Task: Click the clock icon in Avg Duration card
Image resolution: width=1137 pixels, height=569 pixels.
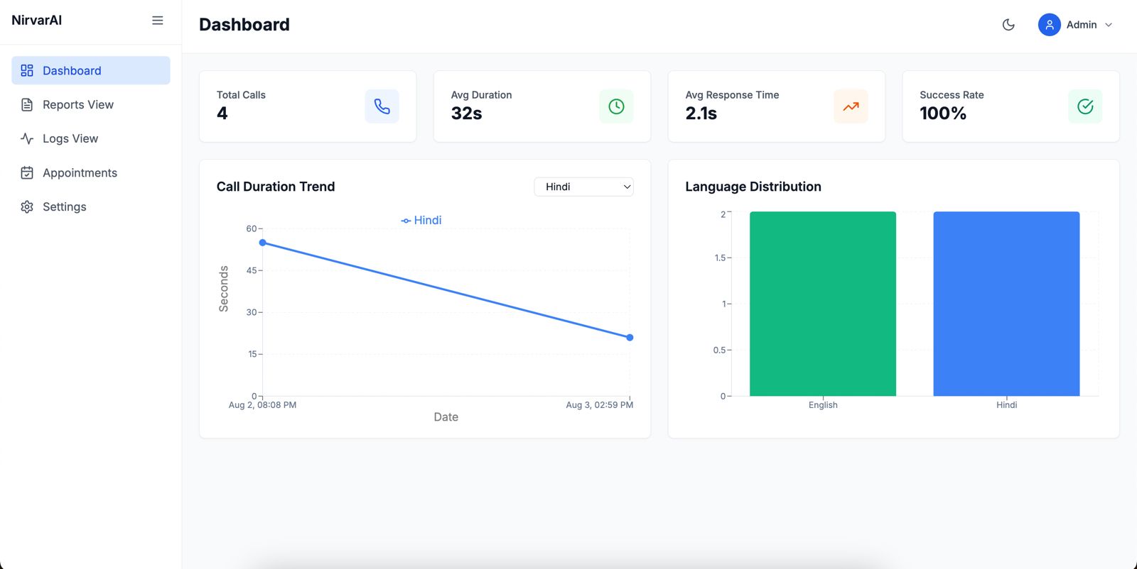Action: (616, 106)
